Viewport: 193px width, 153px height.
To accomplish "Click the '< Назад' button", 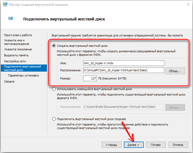I will pos(111,145).
